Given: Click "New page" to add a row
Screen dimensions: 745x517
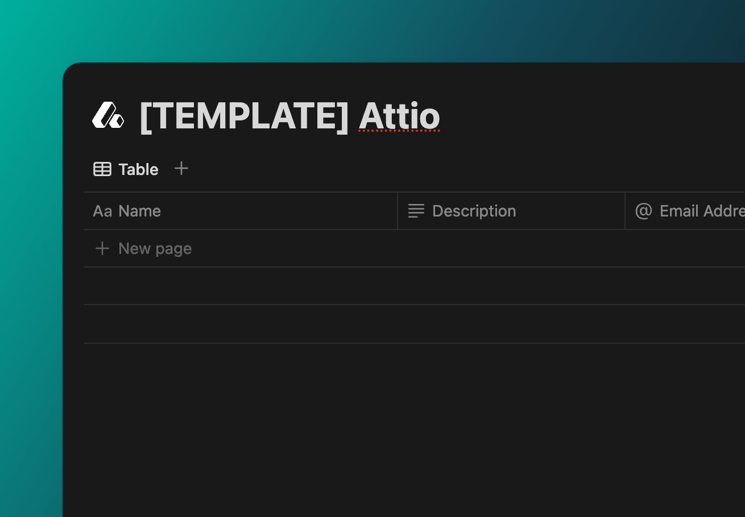Looking at the screenshot, I should (143, 249).
